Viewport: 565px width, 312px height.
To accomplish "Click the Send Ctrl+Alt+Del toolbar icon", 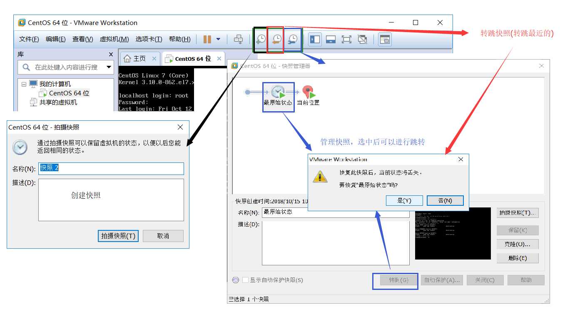I will point(238,39).
